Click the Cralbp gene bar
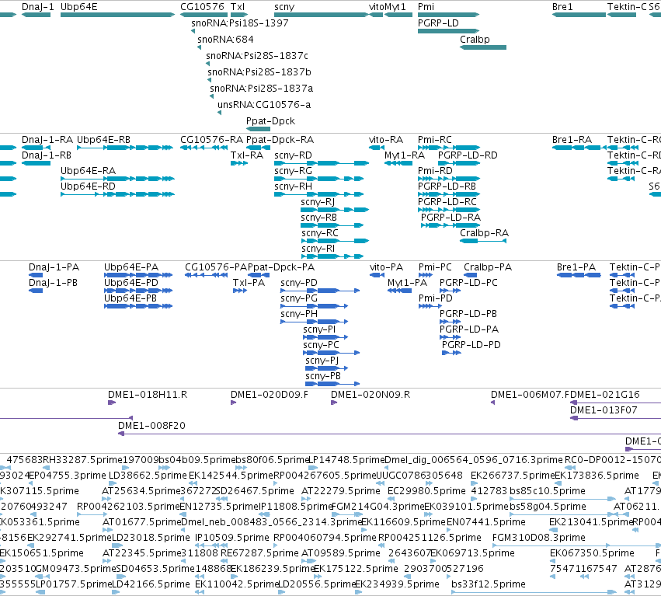 point(483,47)
